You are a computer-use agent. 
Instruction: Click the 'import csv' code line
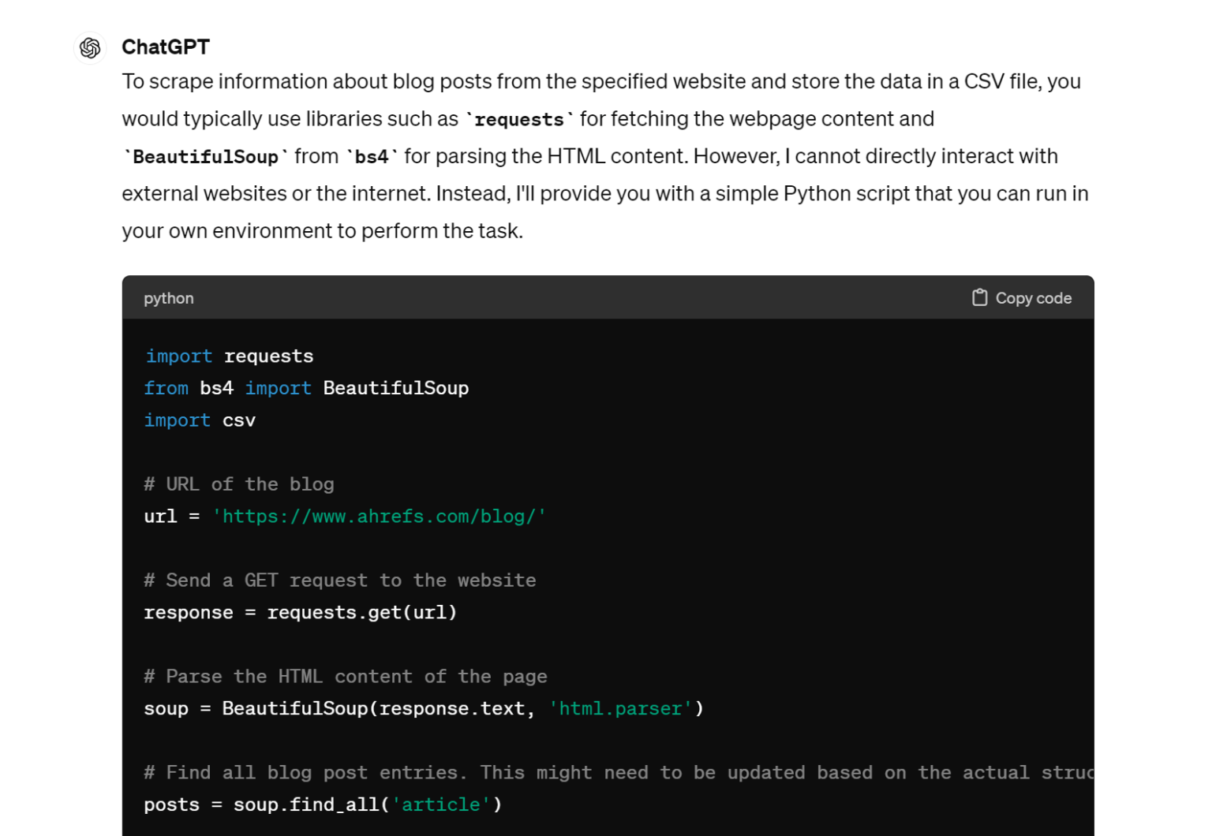point(200,420)
